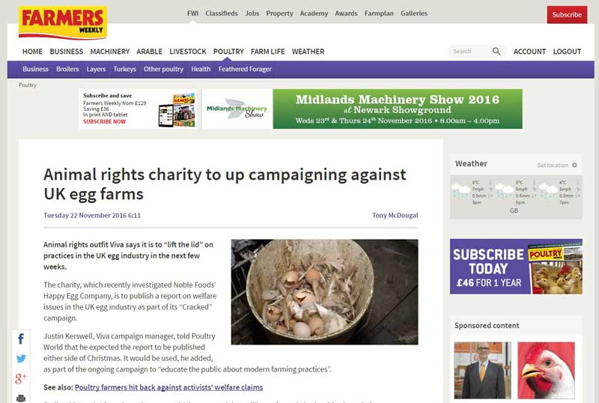Viewport: 599px width, 403px height.
Task: Open the Poultry main menu item
Action: tap(228, 52)
